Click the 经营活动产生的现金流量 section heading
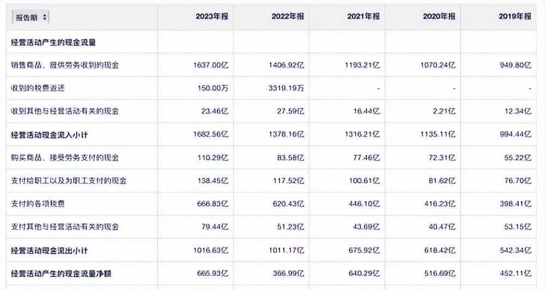Screen dimensions: 545x290 53,42
